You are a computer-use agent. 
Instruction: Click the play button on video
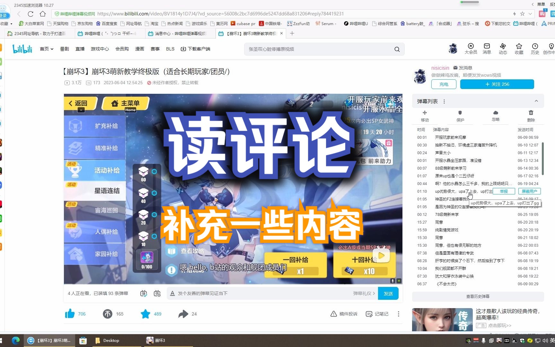click(381, 255)
